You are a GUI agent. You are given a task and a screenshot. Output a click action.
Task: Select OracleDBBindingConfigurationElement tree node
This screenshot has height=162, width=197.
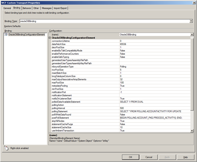pyautogui.click(x=26, y=35)
